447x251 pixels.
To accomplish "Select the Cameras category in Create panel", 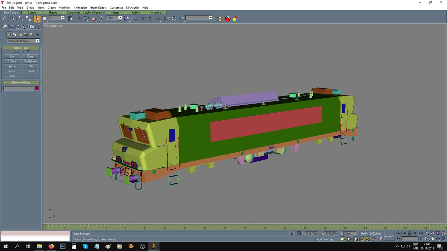I will [26, 35].
